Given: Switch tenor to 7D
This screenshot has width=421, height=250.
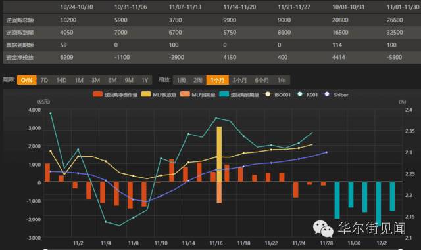Looking at the screenshot, I should [x=44, y=80].
